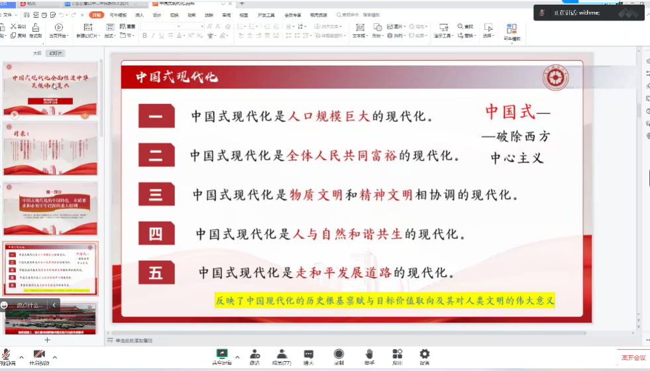Click the Format Painter (格式刷) icon
Screen dimensions: 650x371
pos(34,30)
